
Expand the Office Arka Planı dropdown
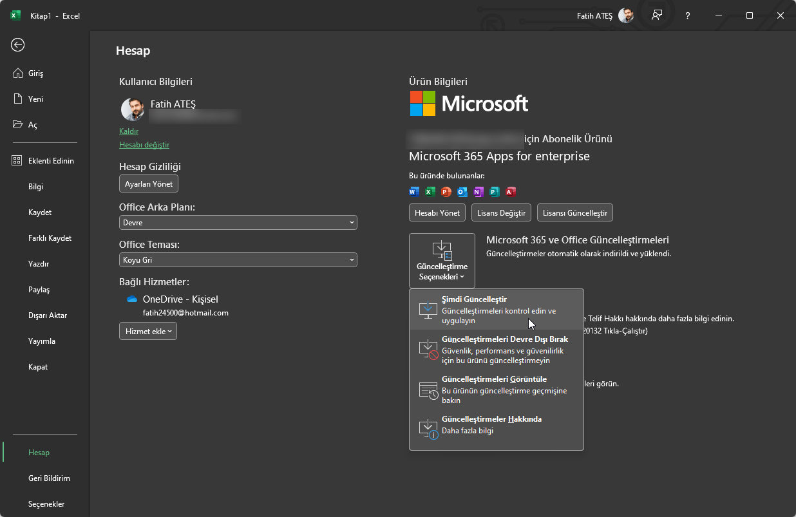238,222
